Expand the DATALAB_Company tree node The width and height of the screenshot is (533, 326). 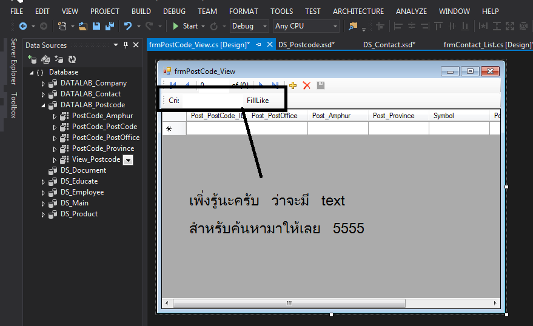[x=44, y=84]
